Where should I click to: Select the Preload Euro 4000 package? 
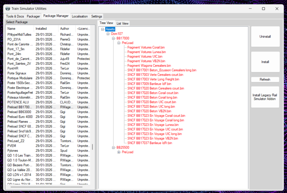point(49,117)
